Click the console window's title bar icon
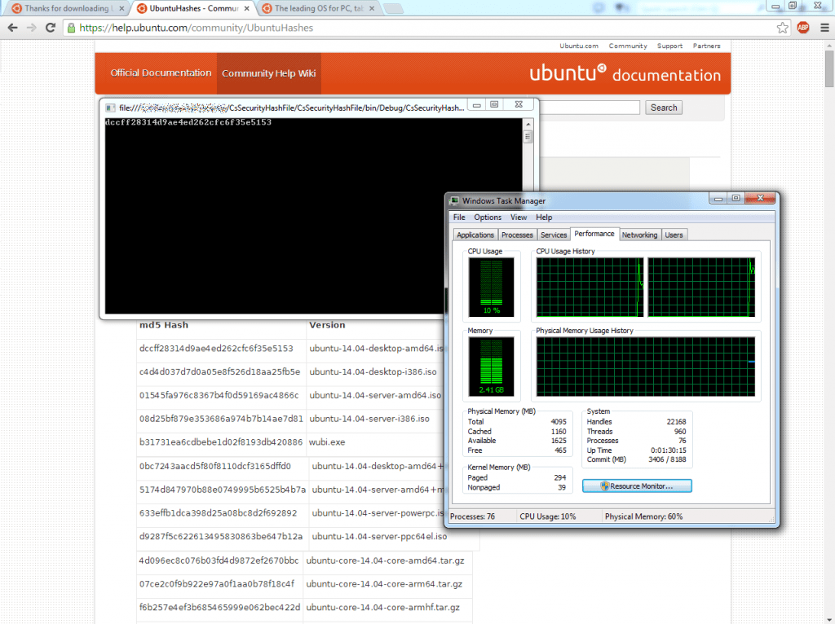Viewport: 835px width, 624px height. pyautogui.click(x=110, y=108)
